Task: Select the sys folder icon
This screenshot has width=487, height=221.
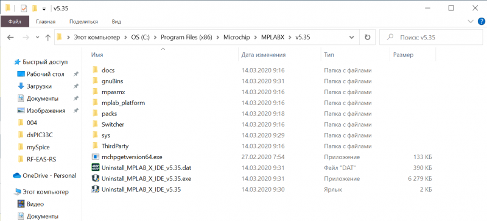Action: coord(96,135)
